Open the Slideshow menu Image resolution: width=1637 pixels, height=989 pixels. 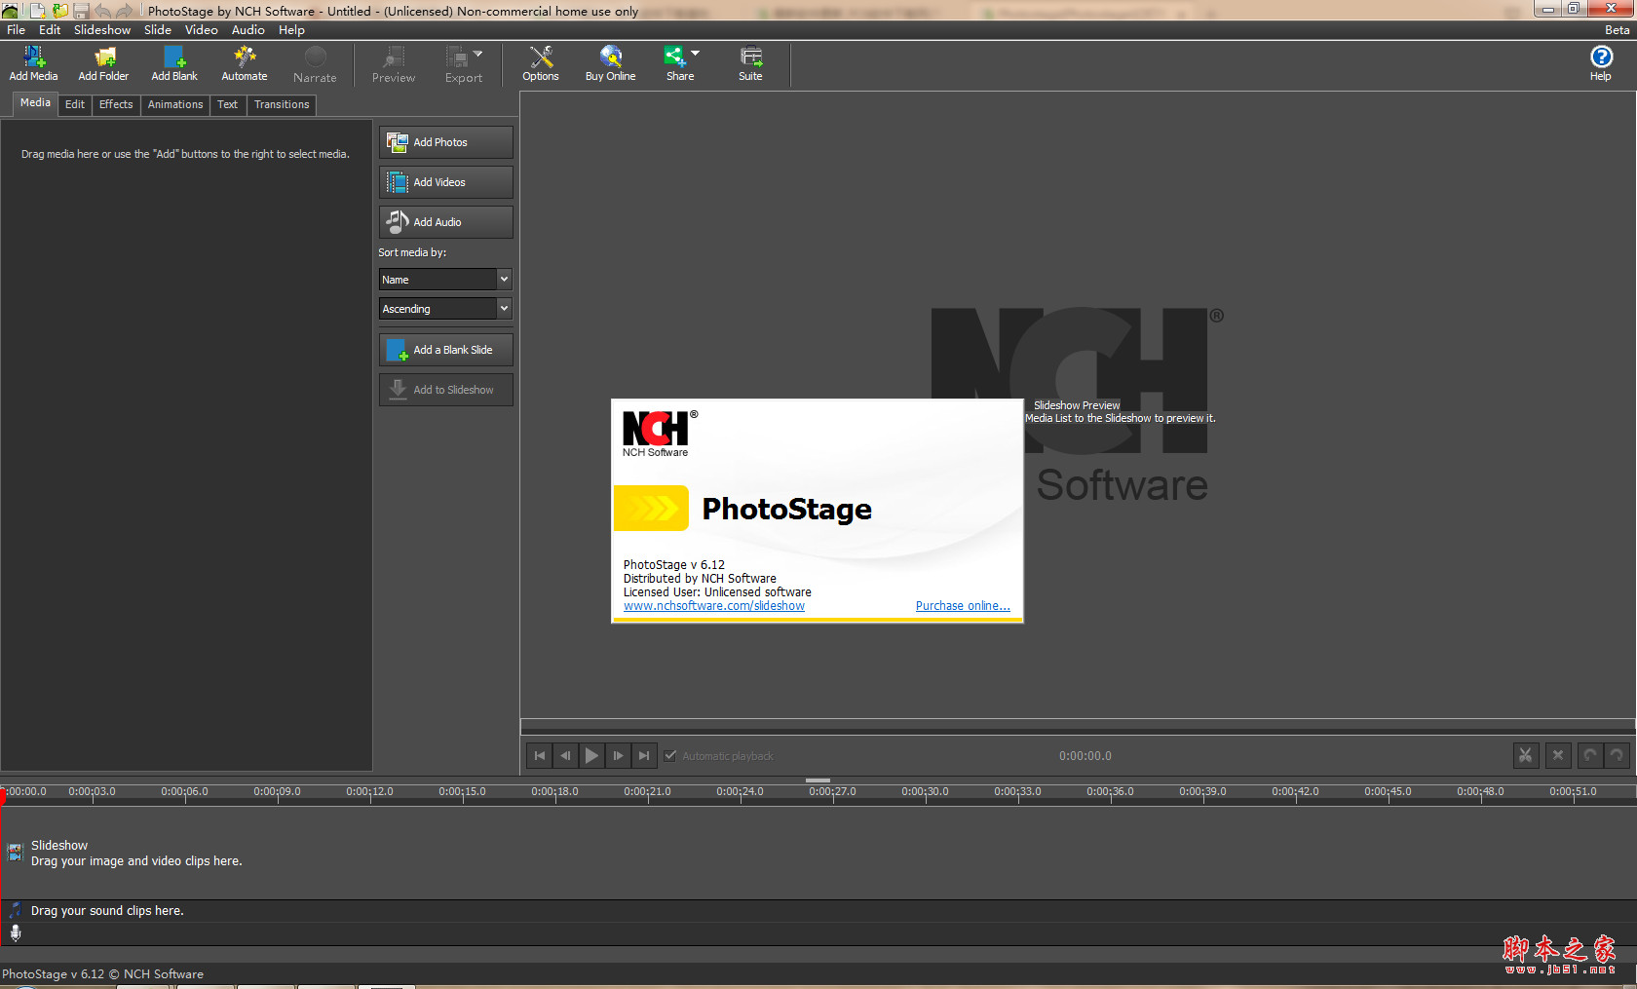(x=102, y=30)
